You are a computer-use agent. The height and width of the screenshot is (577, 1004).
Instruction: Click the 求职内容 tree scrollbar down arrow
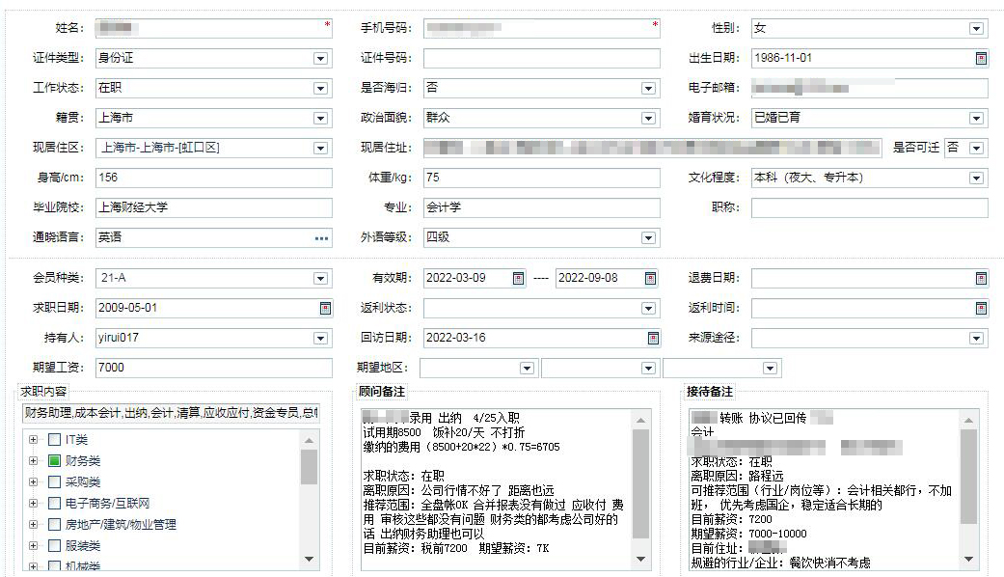pos(309,559)
